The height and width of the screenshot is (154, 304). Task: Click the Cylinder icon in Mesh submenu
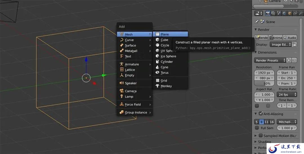tap(157, 62)
